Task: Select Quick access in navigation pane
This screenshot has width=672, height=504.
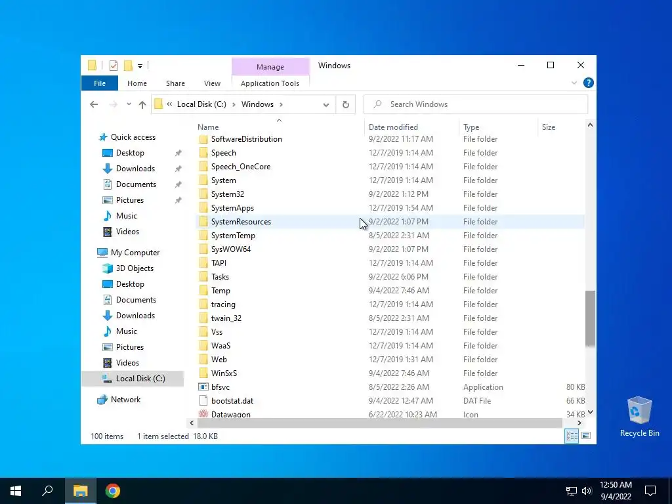Action: click(133, 137)
